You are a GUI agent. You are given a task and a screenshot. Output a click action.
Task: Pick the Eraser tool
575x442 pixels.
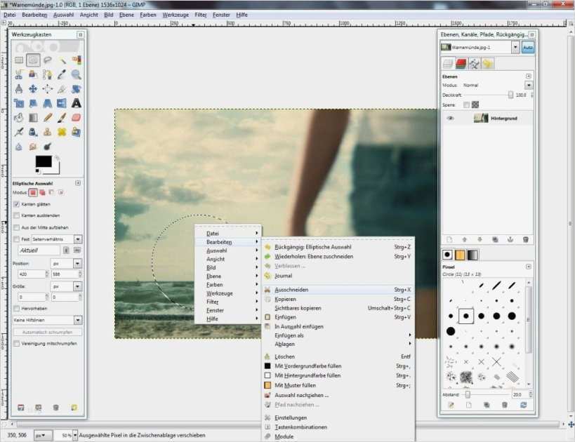tap(76, 117)
